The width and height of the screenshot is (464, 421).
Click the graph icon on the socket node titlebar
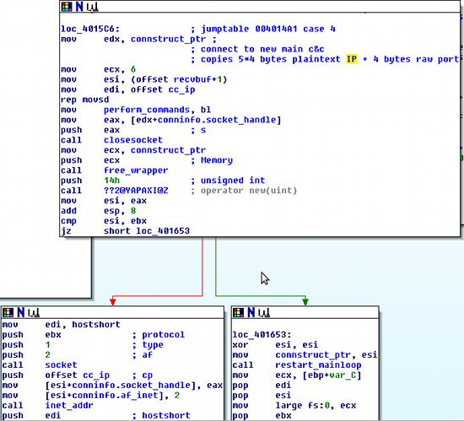tap(34, 313)
